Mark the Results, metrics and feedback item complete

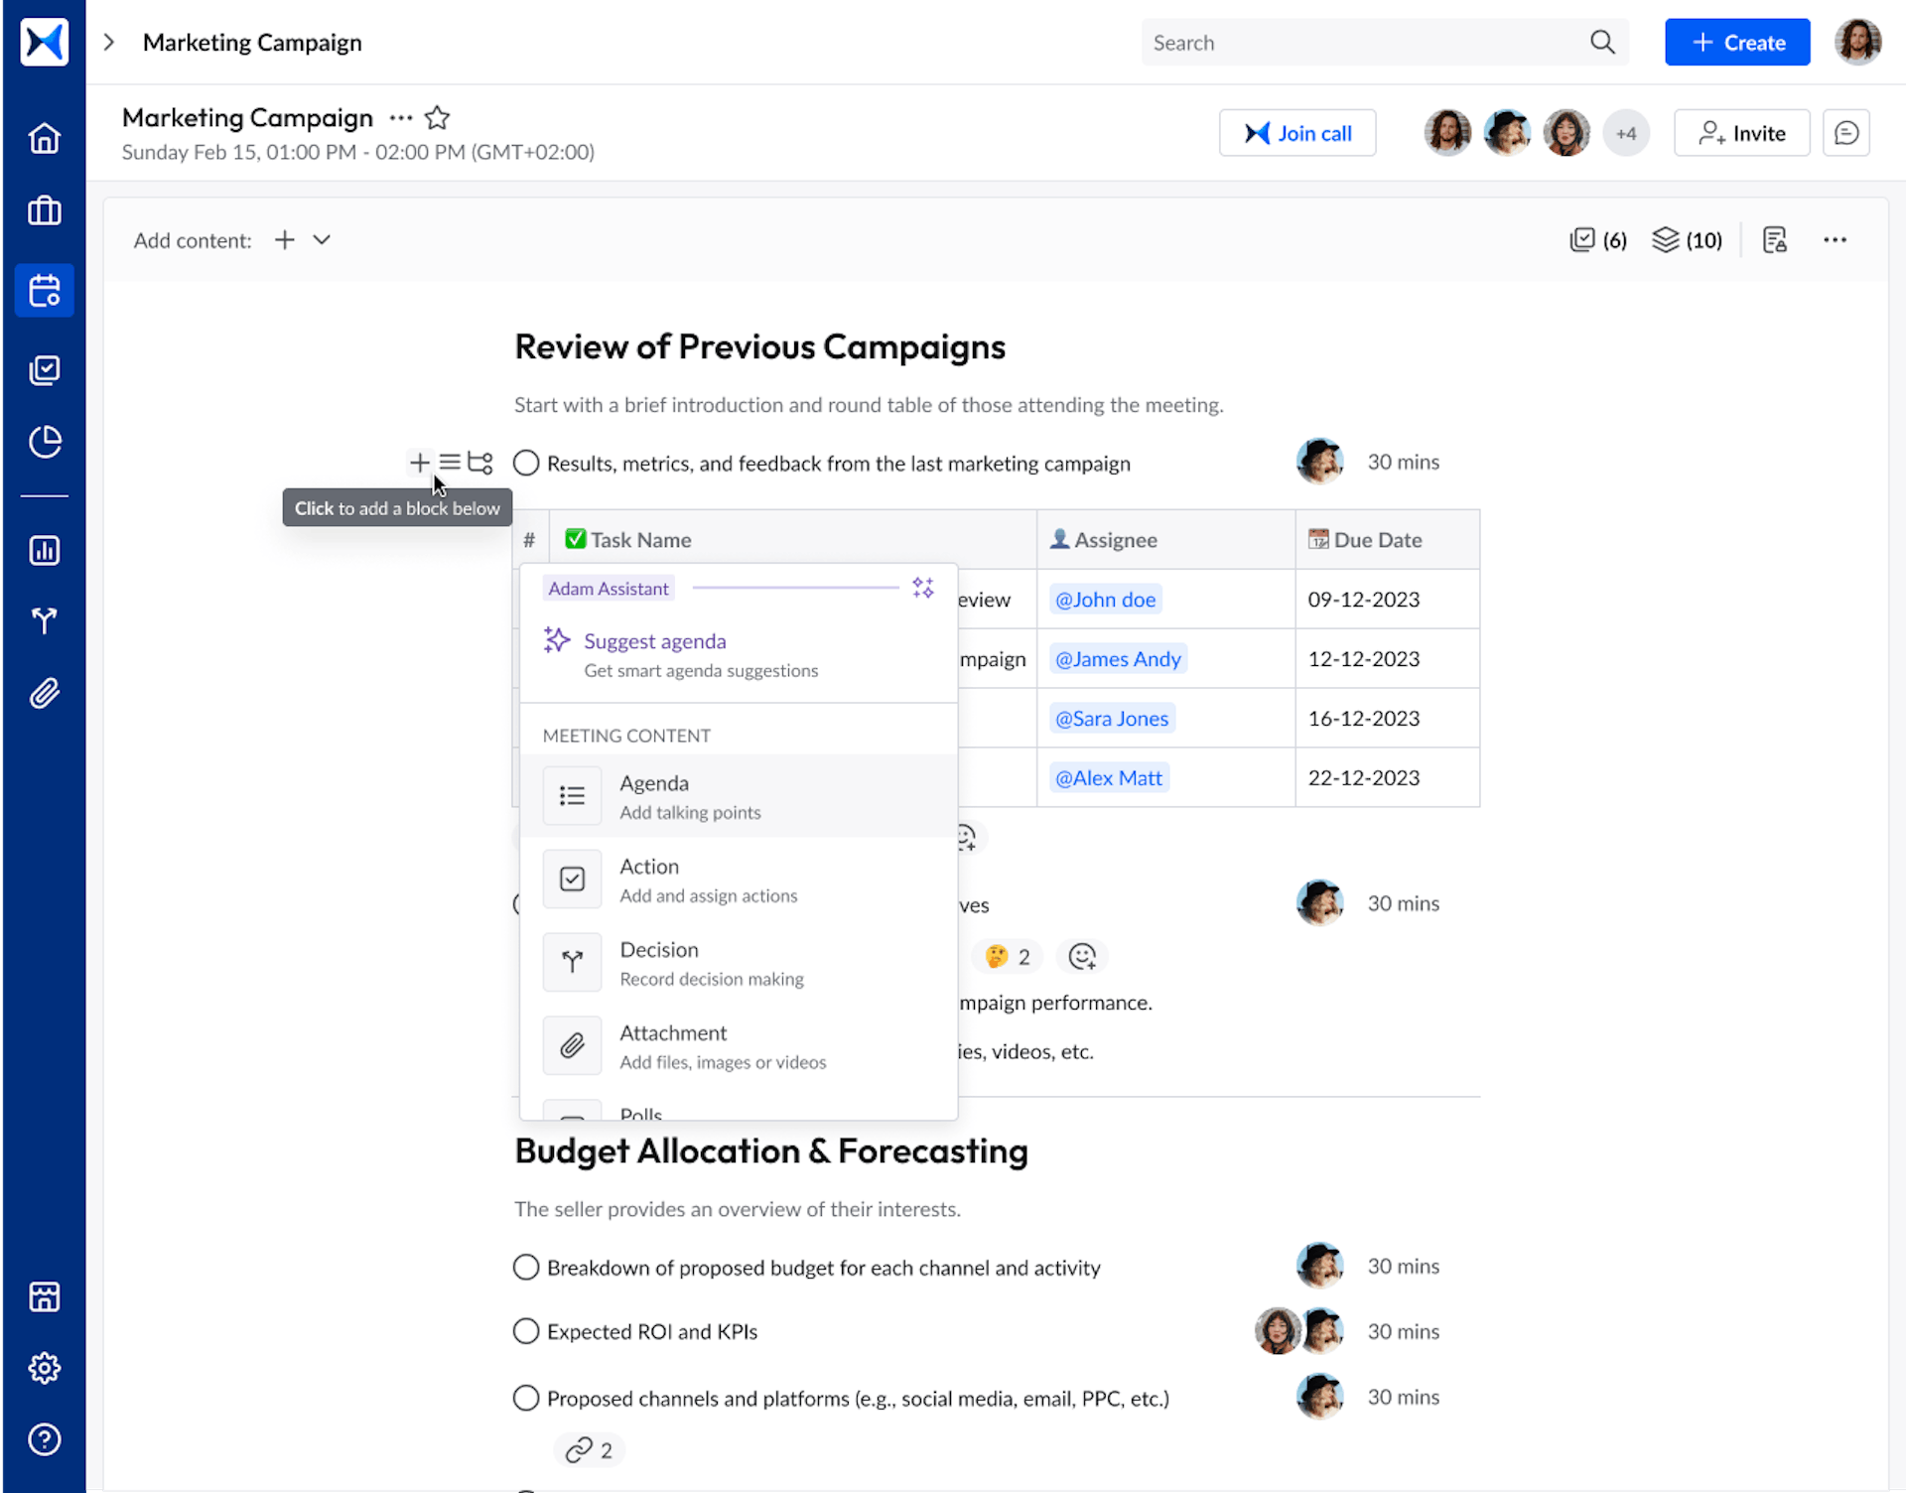click(525, 463)
